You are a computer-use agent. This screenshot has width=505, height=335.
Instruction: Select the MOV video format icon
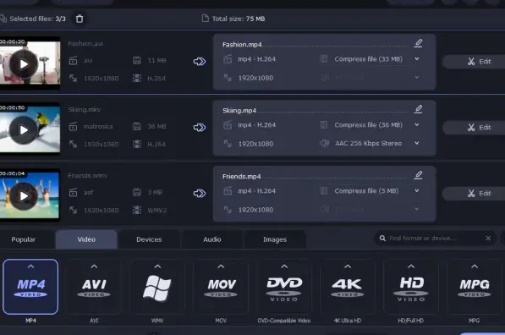221,287
